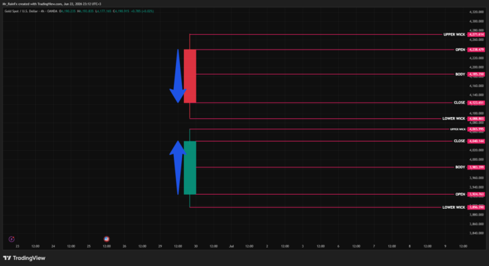489x266 pixels.
Task: Click the date 30 on time axis
Action: pos(196,246)
